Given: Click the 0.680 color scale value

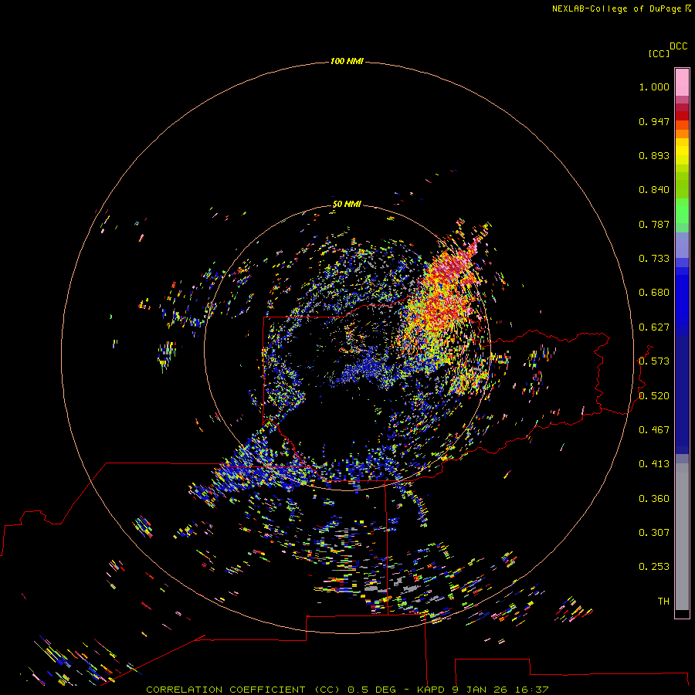Looking at the screenshot, I should click(654, 293).
